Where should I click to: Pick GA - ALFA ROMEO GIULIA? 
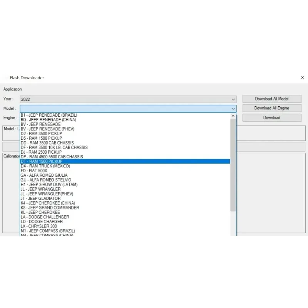pyautogui.click(x=125, y=175)
